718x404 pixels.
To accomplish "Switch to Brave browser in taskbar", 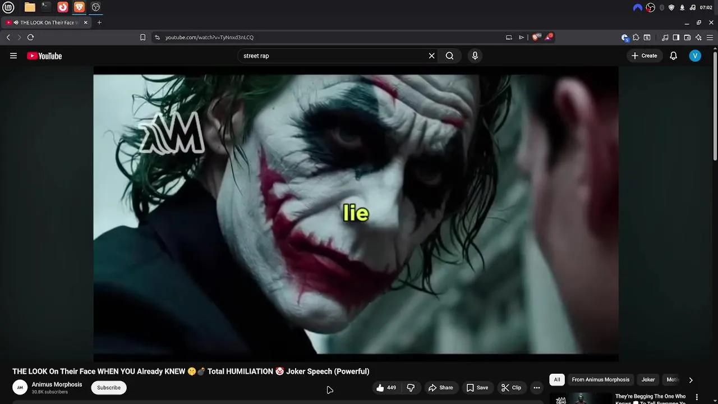I will (79, 7).
